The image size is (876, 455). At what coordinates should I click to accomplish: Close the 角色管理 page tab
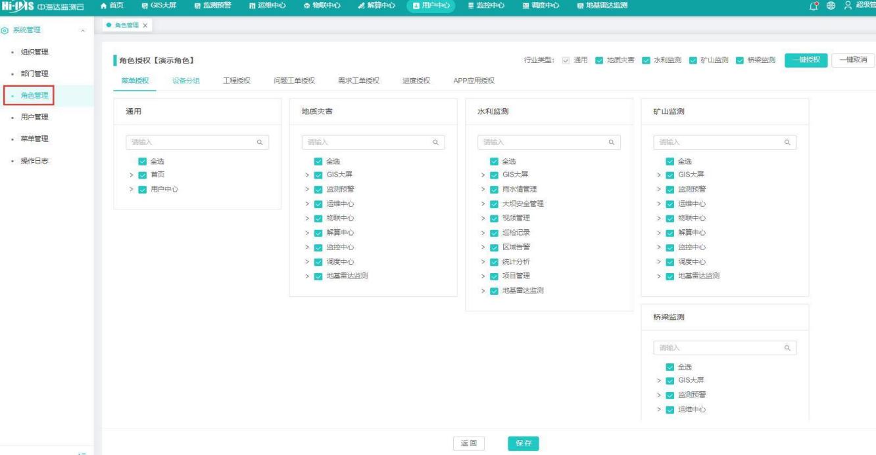pyautogui.click(x=145, y=25)
